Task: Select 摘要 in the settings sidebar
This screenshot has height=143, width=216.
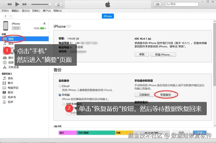Action: click(x=24, y=39)
